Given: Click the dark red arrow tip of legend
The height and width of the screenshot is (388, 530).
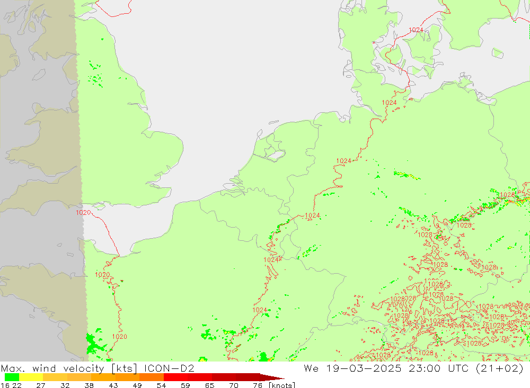Looking at the screenshot, I should (x=272, y=377).
